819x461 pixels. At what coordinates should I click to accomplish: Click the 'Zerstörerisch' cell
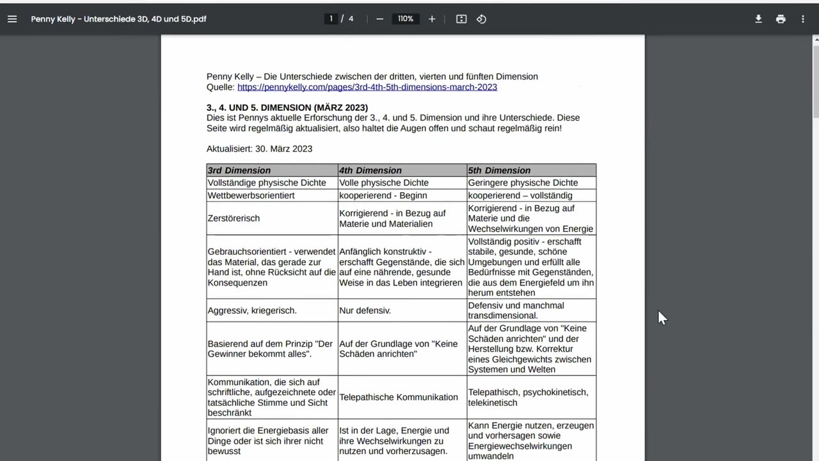(x=272, y=218)
